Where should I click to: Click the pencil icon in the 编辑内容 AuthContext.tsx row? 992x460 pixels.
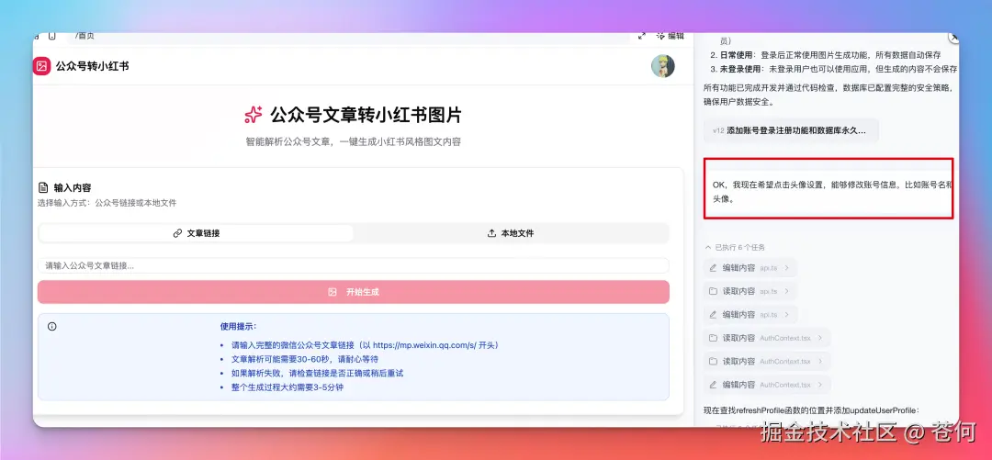point(713,385)
